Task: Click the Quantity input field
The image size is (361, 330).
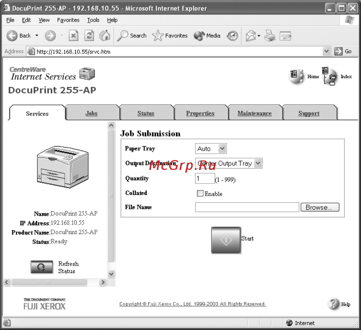Action: (x=205, y=178)
